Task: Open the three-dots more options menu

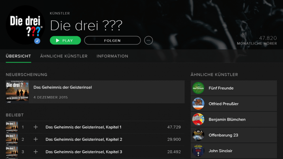Action: click(x=148, y=40)
